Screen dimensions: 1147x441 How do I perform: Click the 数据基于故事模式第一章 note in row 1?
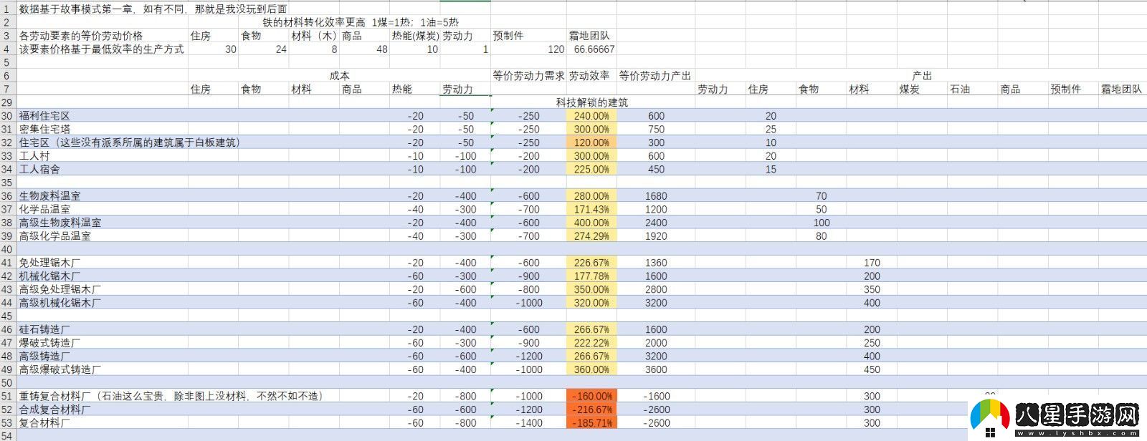click(x=153, y=9)
